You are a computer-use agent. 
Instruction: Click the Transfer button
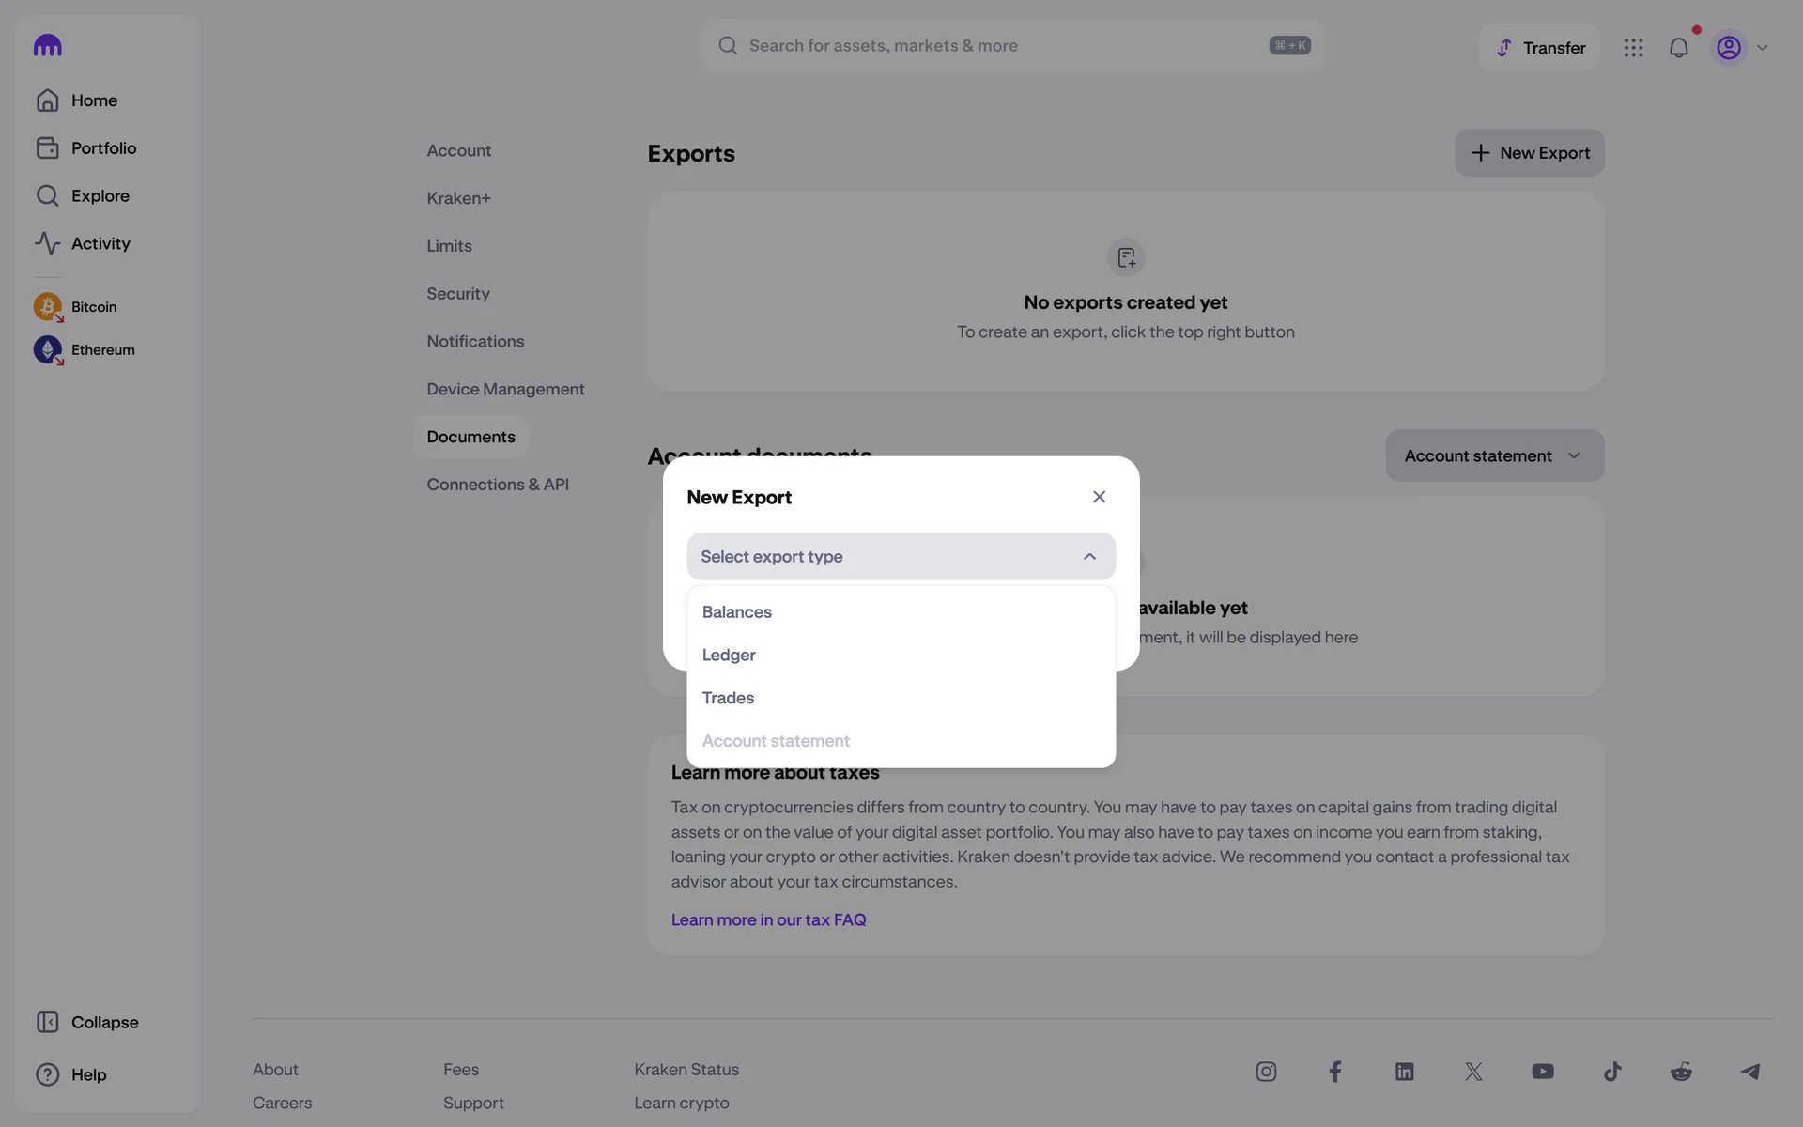coord(1539,48)
